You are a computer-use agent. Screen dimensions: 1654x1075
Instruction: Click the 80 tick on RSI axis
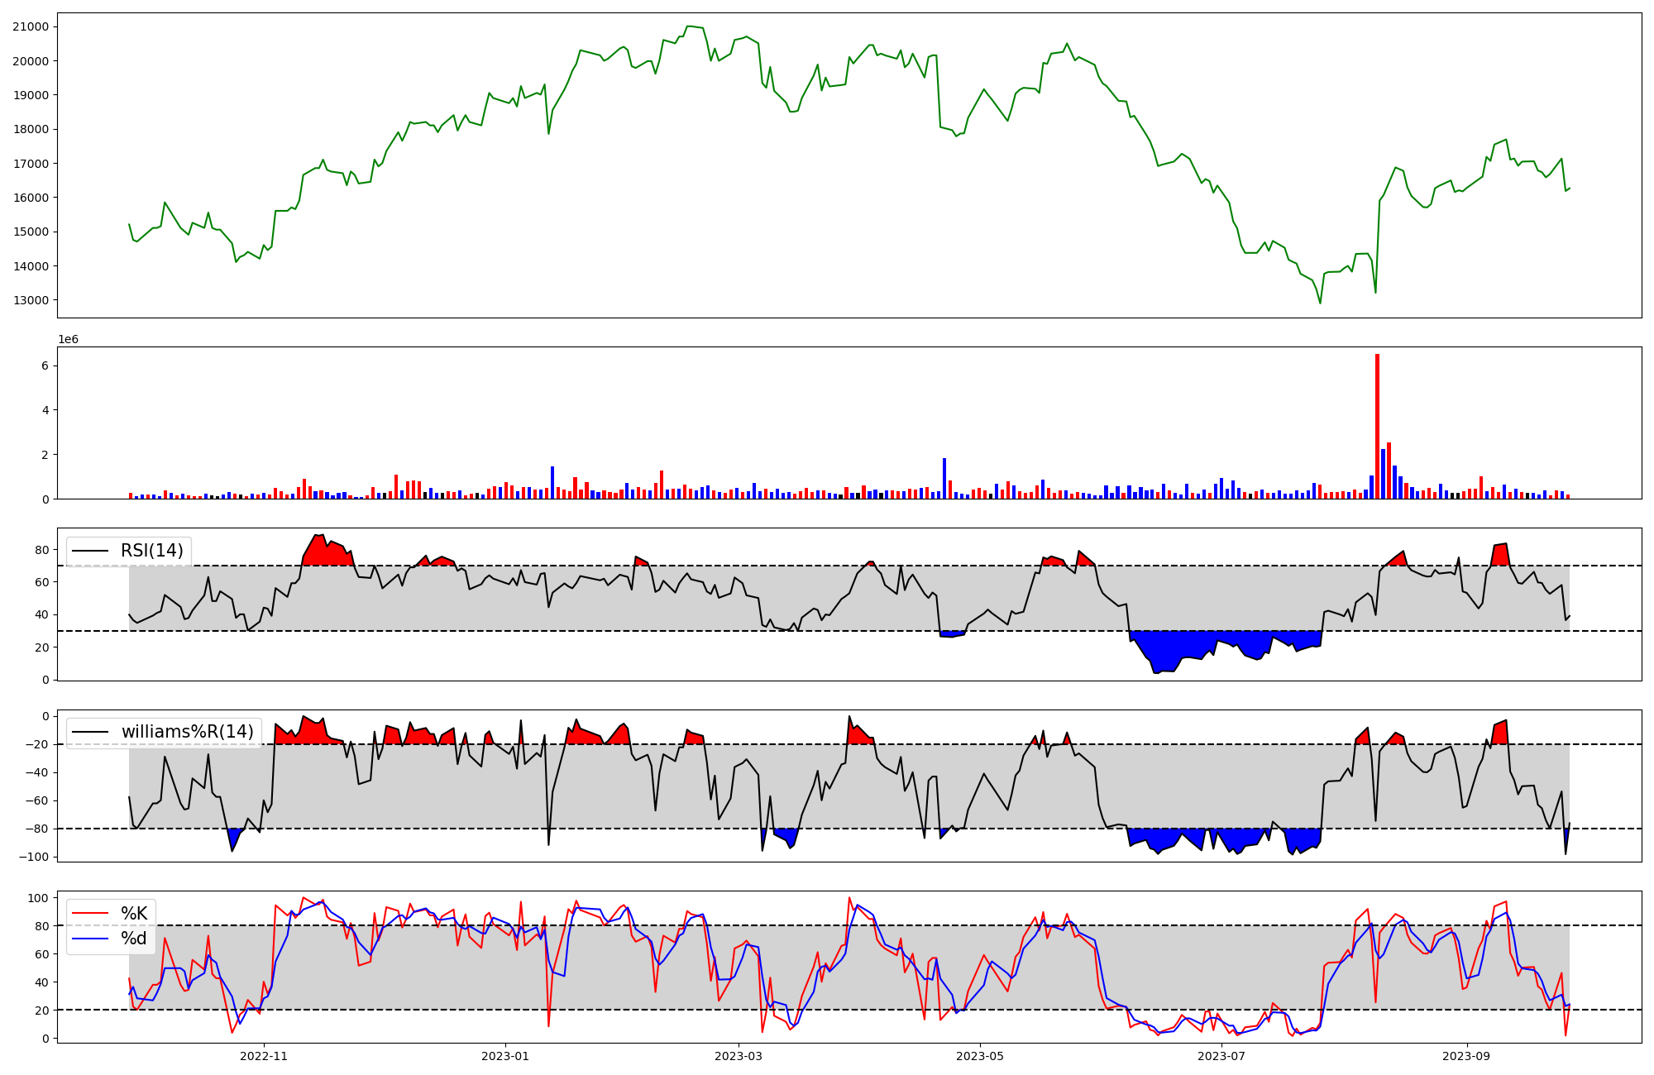[x=41, y=549]
